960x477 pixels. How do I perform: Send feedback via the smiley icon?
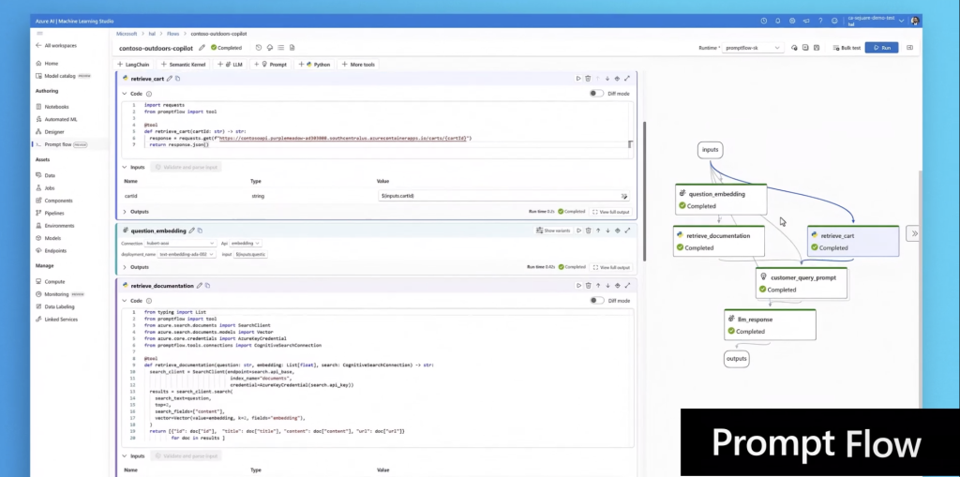point(834,21)
